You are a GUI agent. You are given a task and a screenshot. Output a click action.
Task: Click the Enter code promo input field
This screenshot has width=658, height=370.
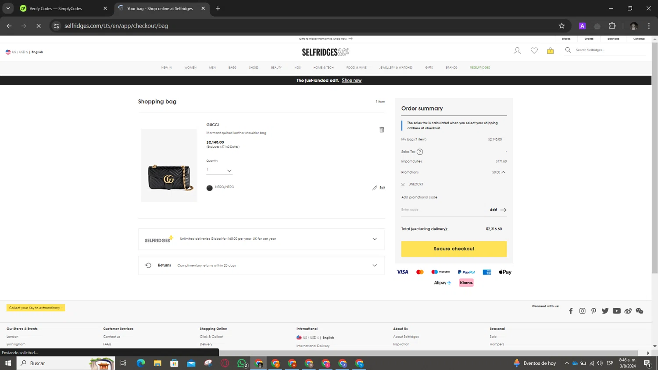pyautogui.click(x=443, y=210)
